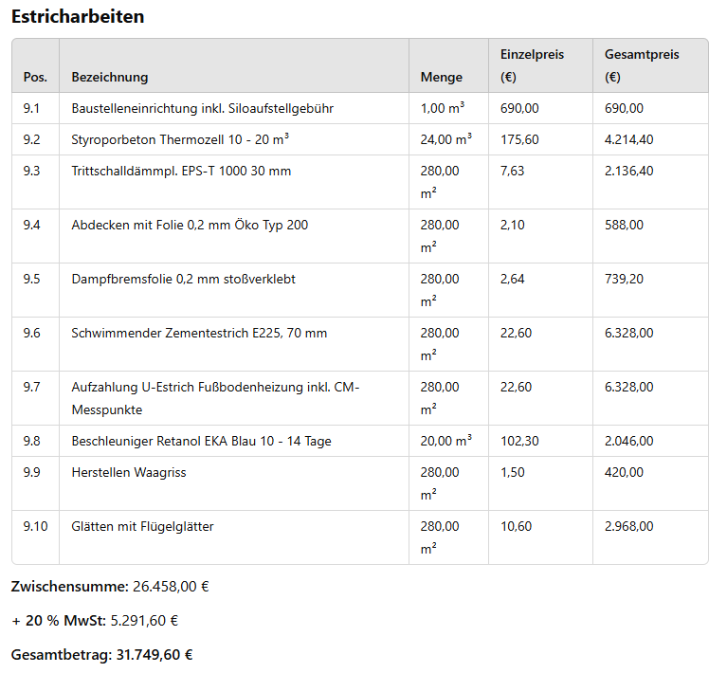Click the Zwischensumme 26.458,00 € line
The width and height of the screenshot is (727, 691).
pyautogui.click(x=110, y=586)
